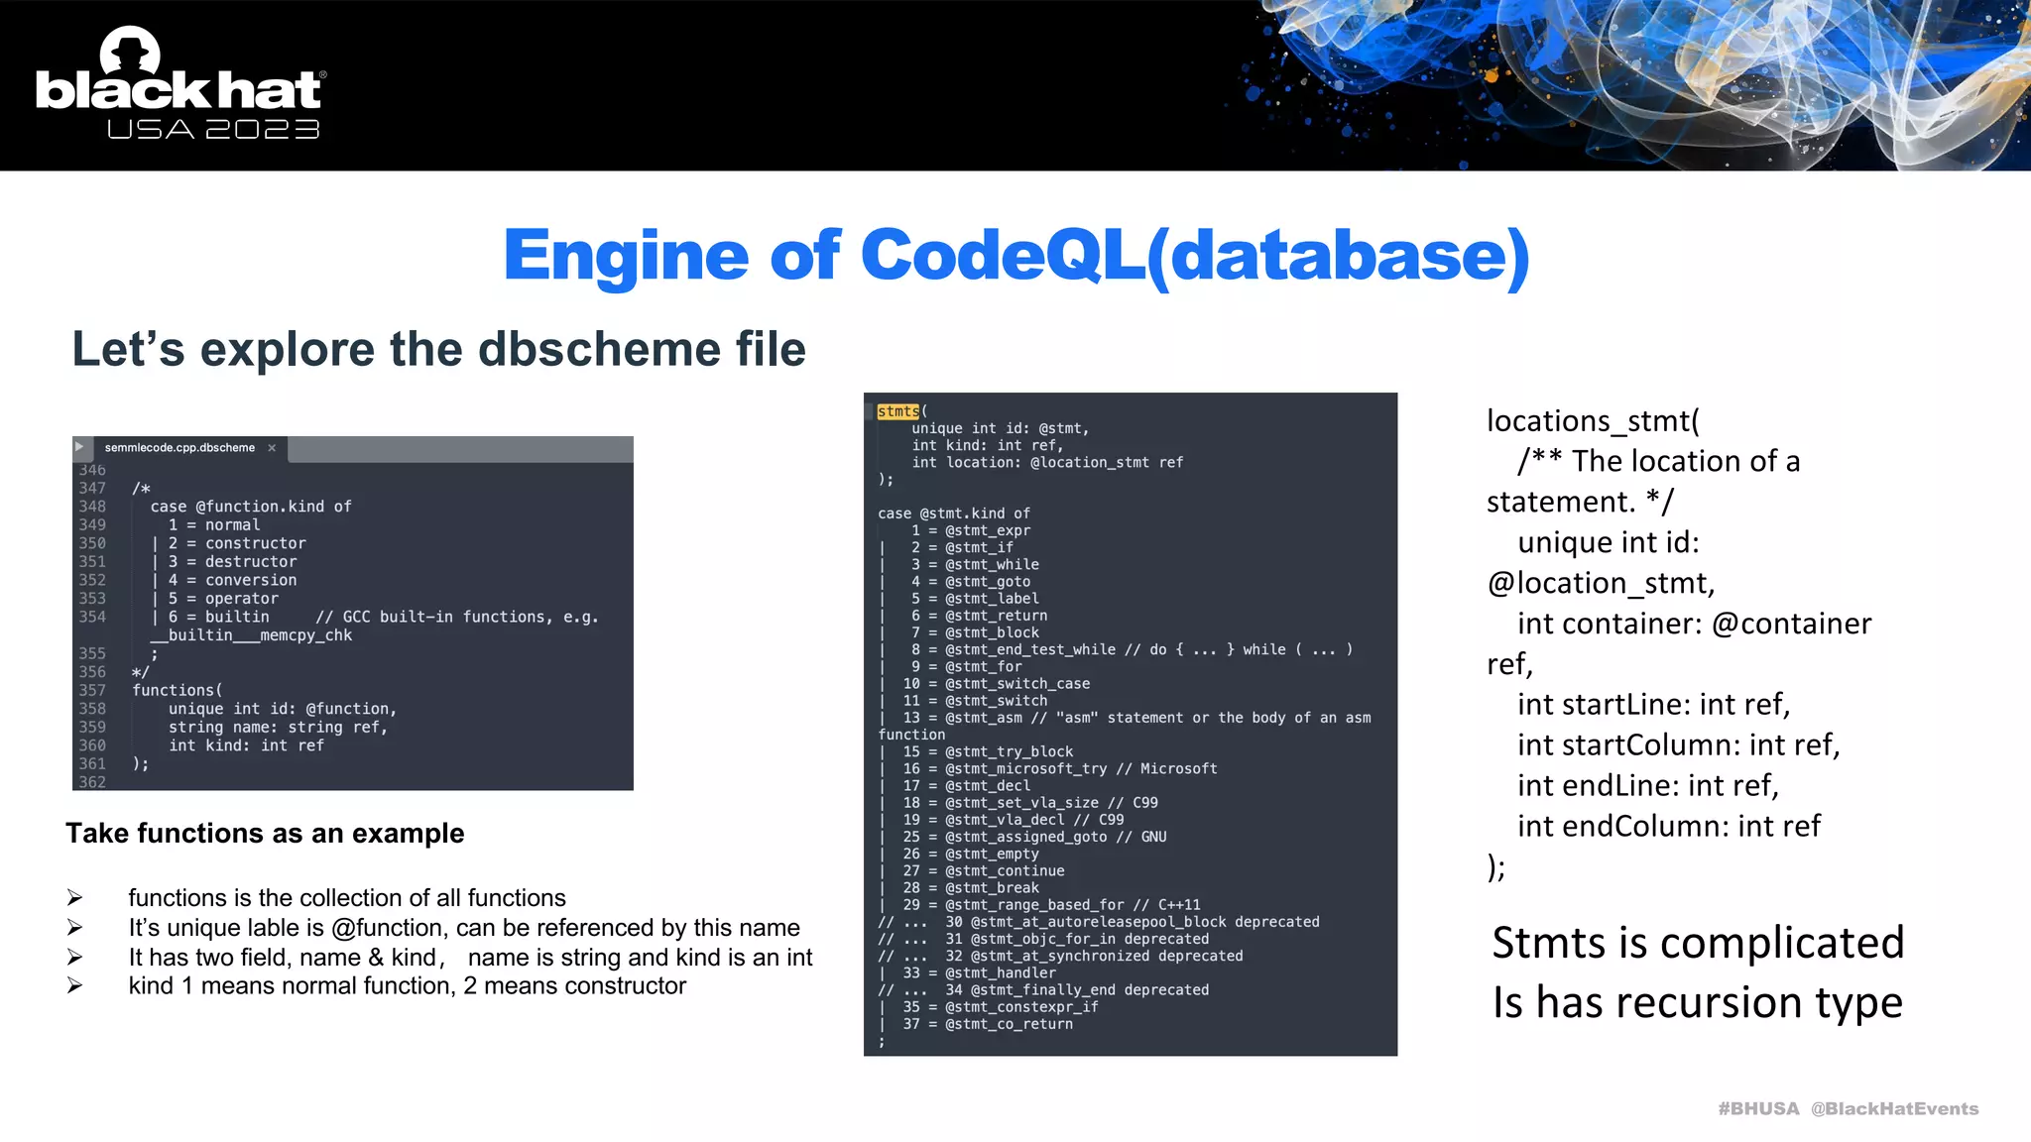Click the '29 = @stmt_range_based_for' entry

[x=1051, y=905]
